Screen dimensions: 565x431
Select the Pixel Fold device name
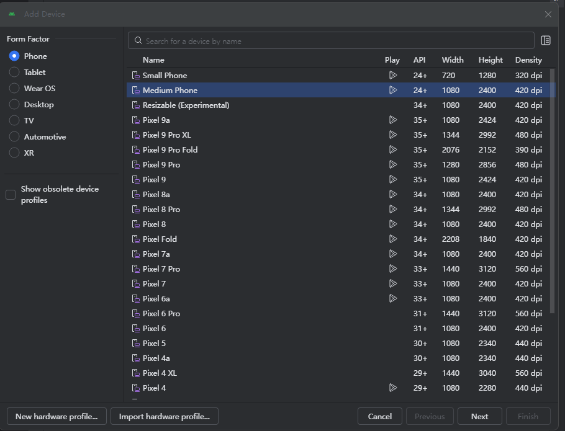click(x=160, y=239)
